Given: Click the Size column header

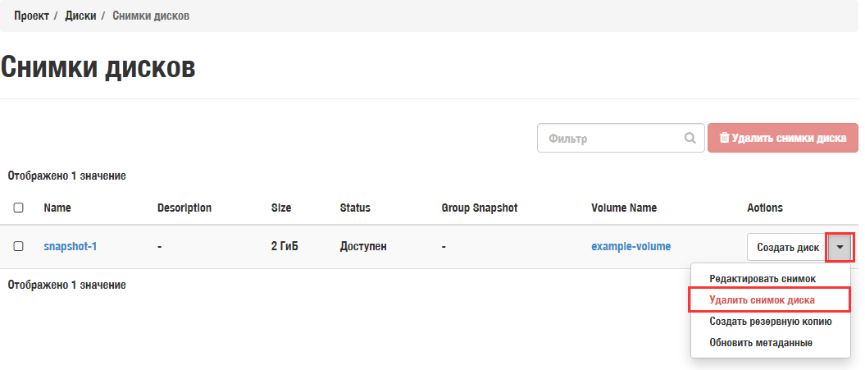Looking at the screenshot, I should (x=280, y=208).
